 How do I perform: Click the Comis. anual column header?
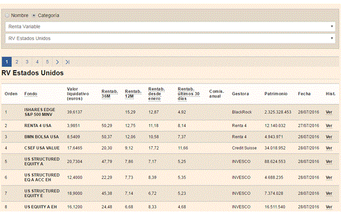pos(217,94)
